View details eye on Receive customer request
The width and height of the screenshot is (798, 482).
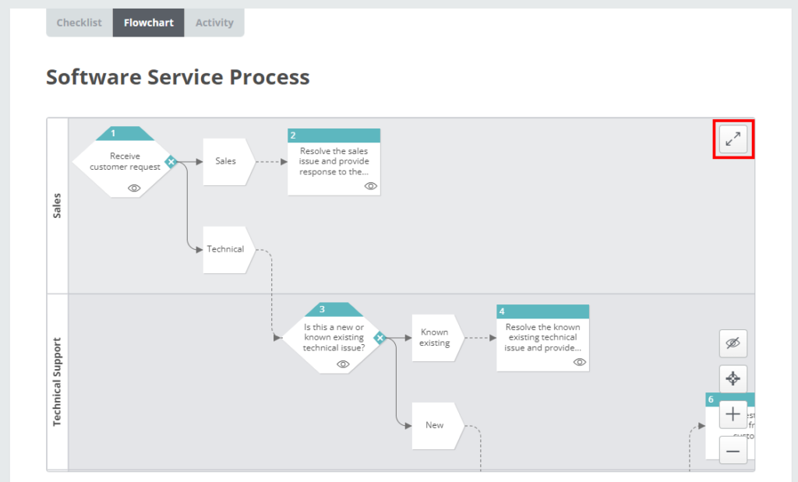pos(134,188)
